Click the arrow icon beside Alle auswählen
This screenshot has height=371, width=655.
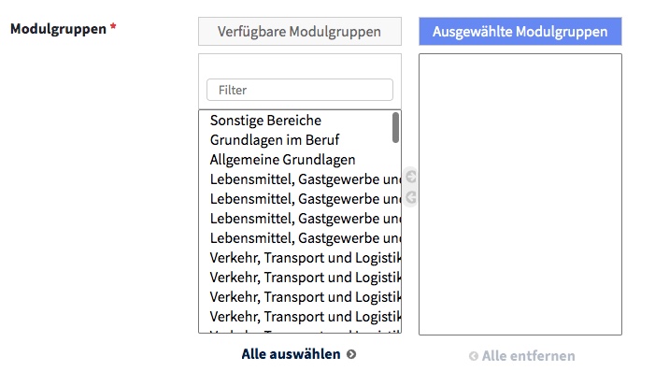tap(351, 354)
